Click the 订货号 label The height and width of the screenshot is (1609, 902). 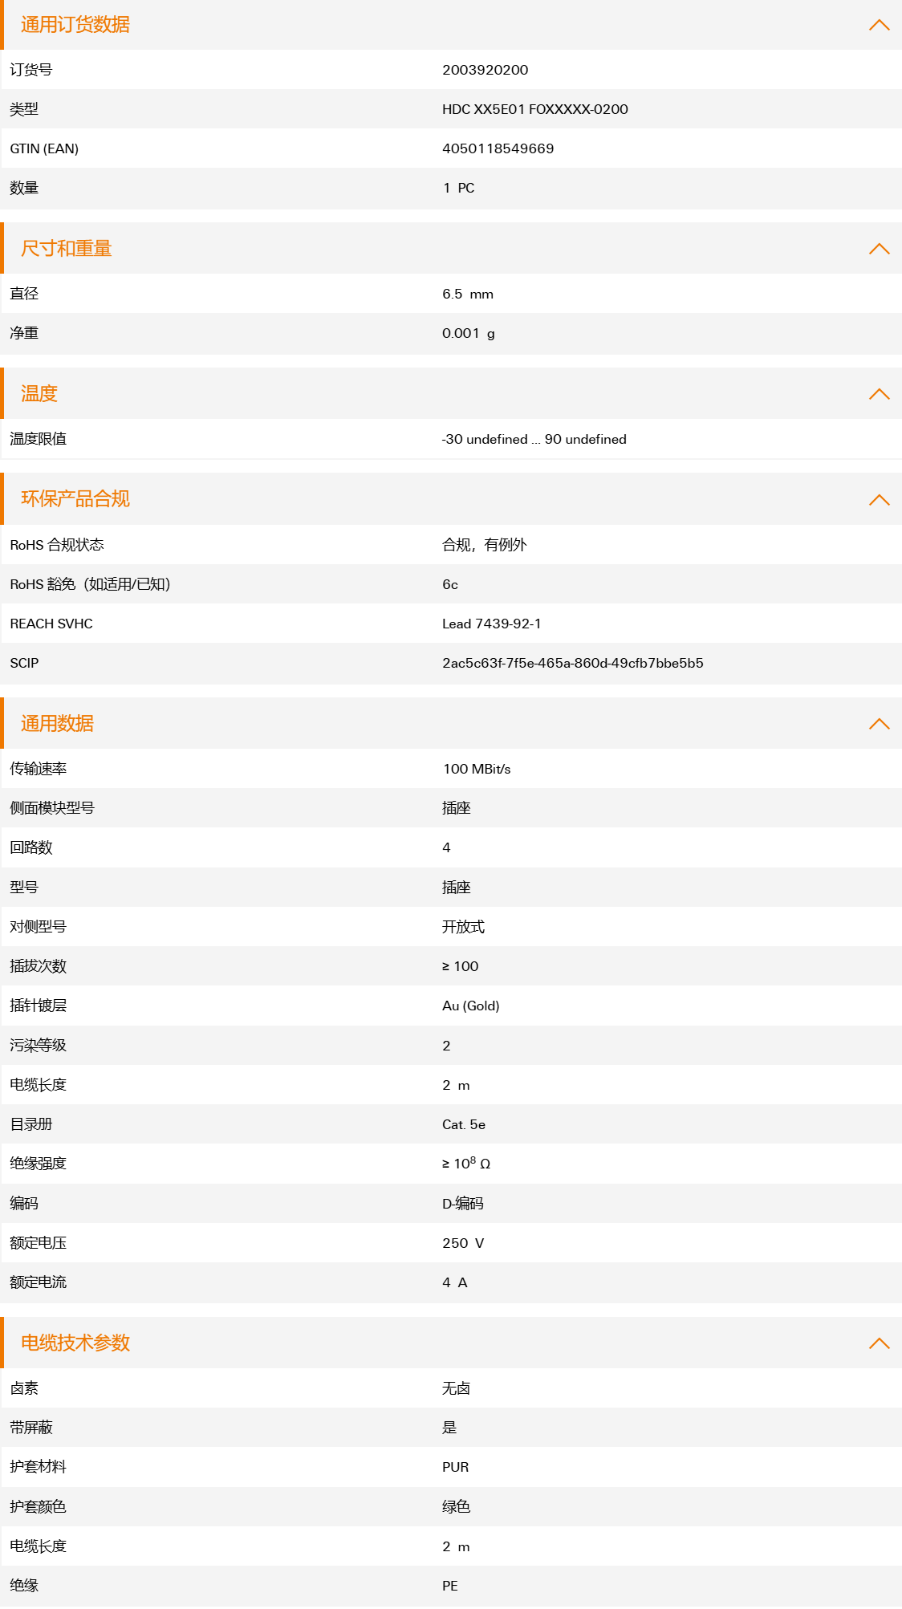click(31, 70)
